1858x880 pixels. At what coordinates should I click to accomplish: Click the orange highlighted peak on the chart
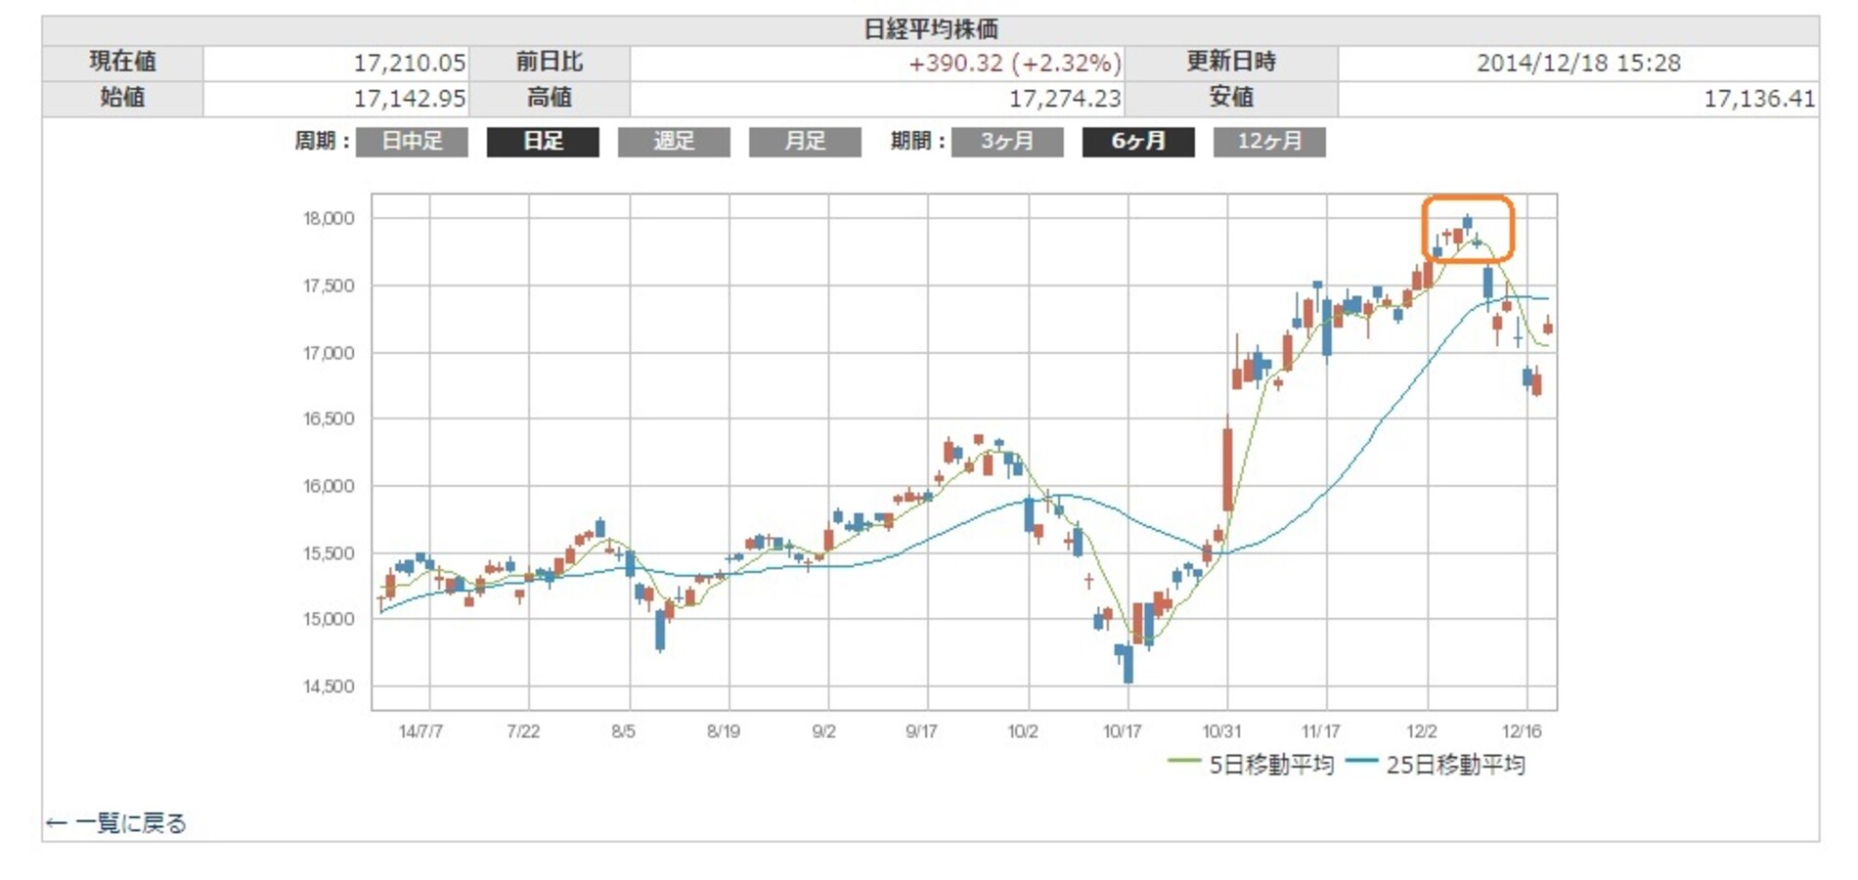(1467, 230)
